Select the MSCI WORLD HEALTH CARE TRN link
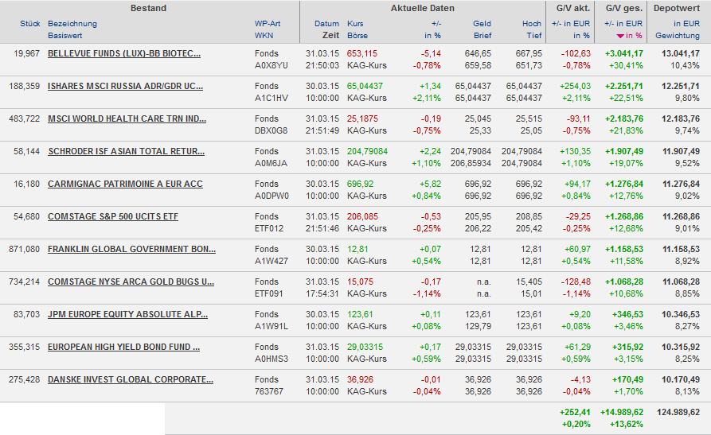Screen dimensions: 711x435 point(127,119)
